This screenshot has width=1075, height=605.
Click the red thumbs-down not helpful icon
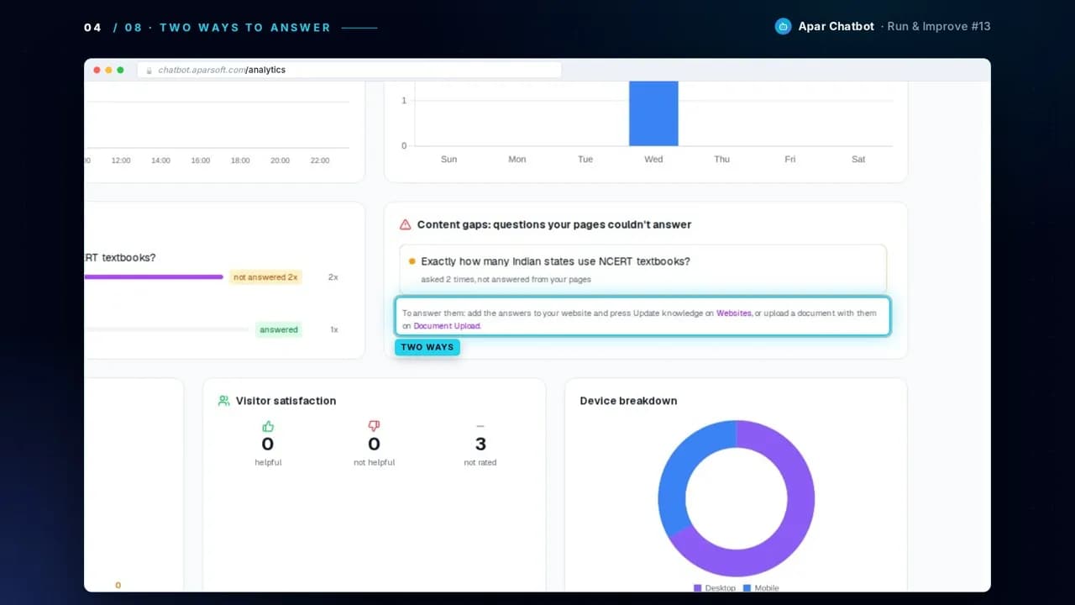(374, 426)
